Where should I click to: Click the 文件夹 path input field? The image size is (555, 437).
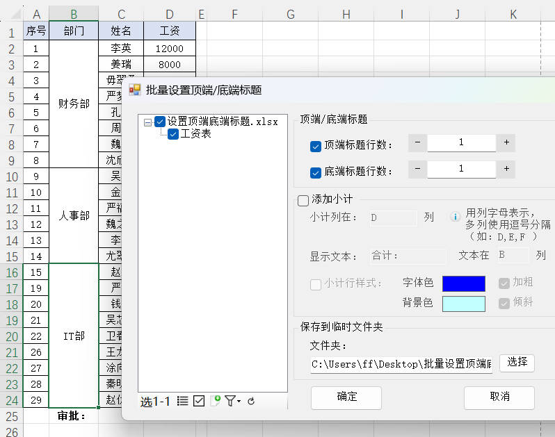coord(401,364)
